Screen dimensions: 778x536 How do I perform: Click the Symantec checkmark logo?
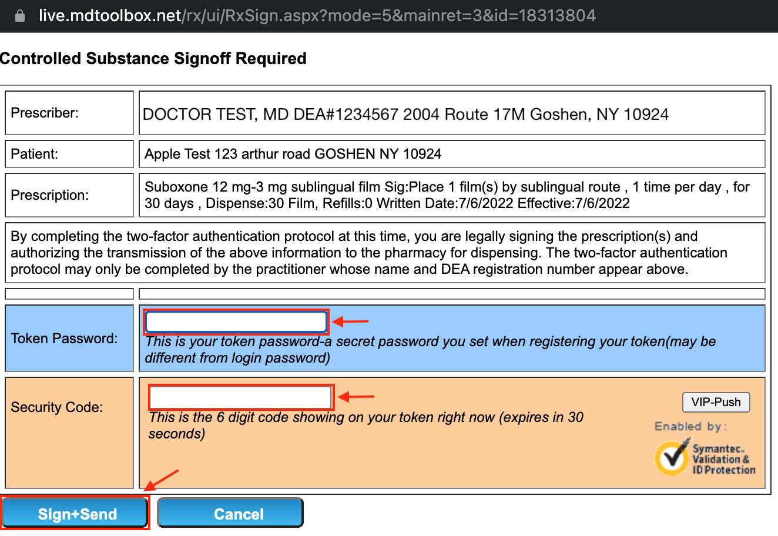click(672, 456)
